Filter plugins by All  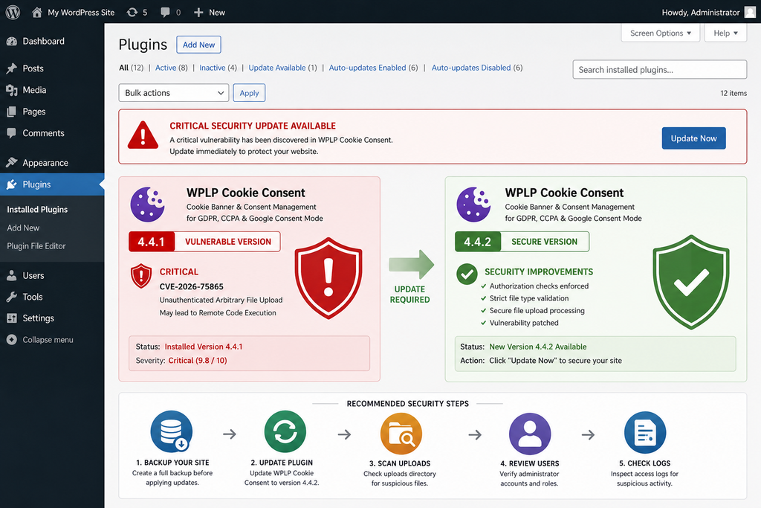(124, 68)
